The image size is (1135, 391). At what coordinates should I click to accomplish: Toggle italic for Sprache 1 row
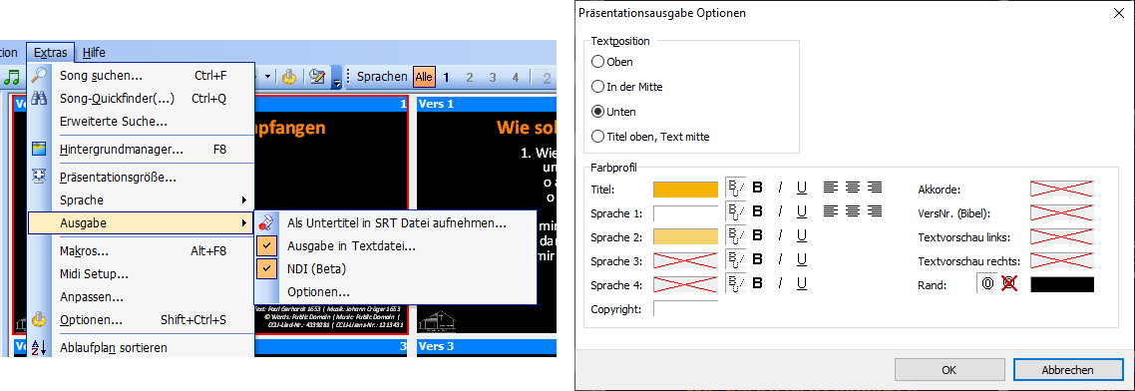pos(780,212)
